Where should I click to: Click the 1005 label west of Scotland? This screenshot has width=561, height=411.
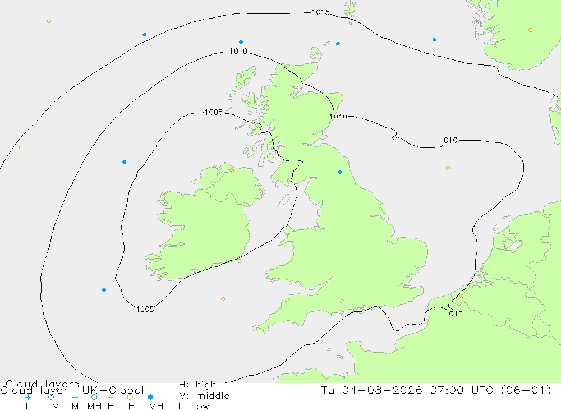[214, 112]
